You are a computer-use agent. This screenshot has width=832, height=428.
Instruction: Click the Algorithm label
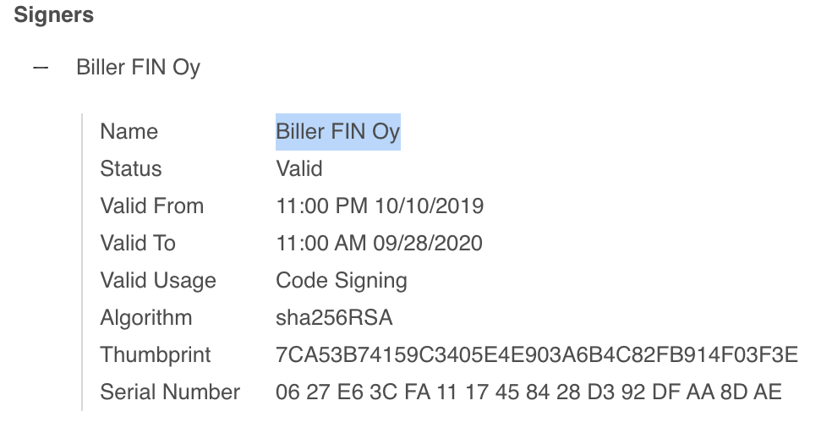pyautogui.click(x=146, y=318)
